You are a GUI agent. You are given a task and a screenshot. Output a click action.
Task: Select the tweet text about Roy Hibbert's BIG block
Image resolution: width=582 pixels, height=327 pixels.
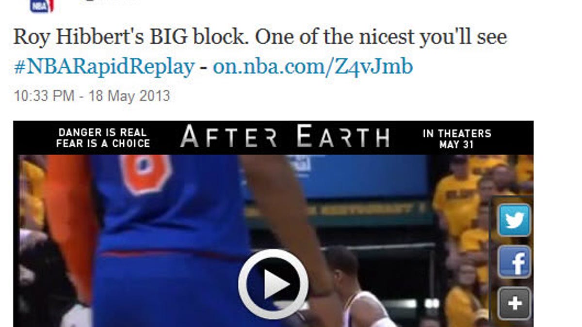(x=260, y=37)
